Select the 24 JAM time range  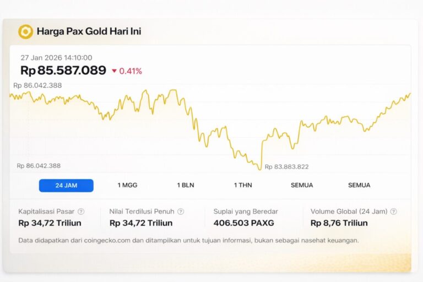[66, 186]
